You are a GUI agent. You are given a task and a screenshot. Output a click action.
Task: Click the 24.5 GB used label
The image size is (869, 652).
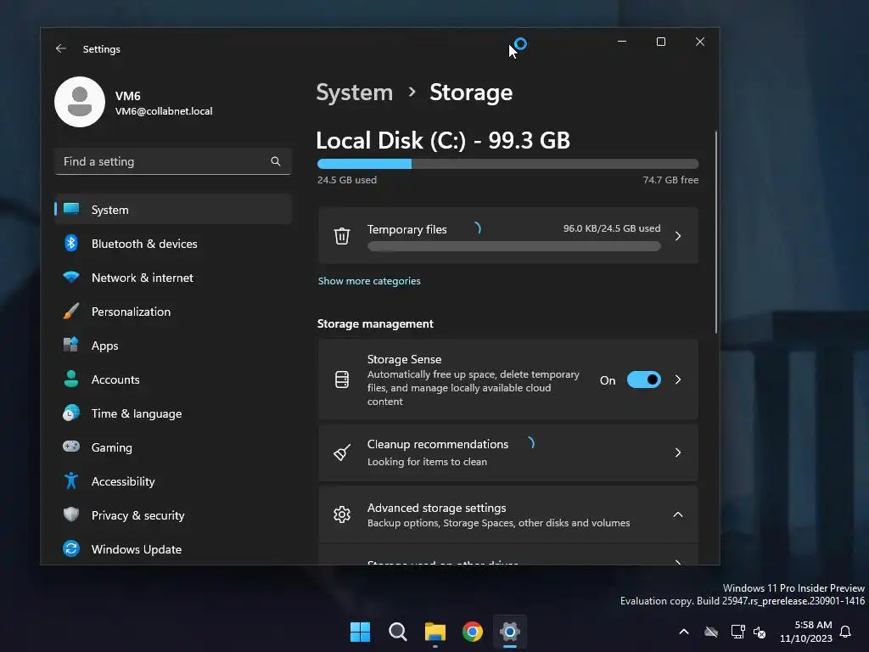(x=347, y=180)
